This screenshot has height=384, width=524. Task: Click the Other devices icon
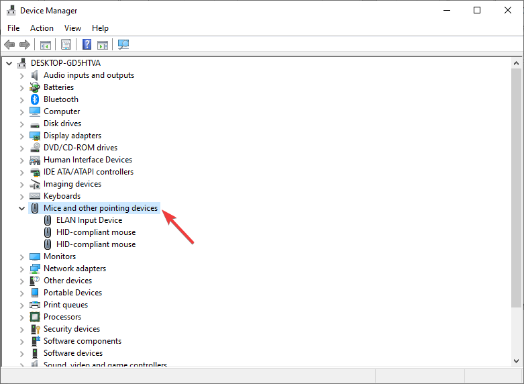[x=35, y=281]
